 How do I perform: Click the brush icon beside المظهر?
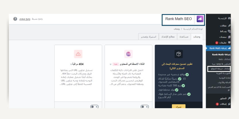pos(229,98)
